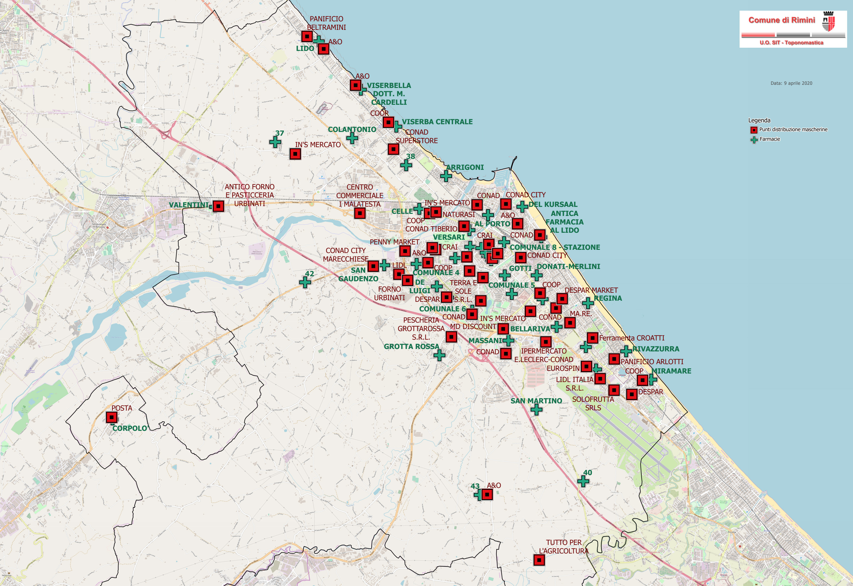Select the MD Discount red marker

(503, 329)
